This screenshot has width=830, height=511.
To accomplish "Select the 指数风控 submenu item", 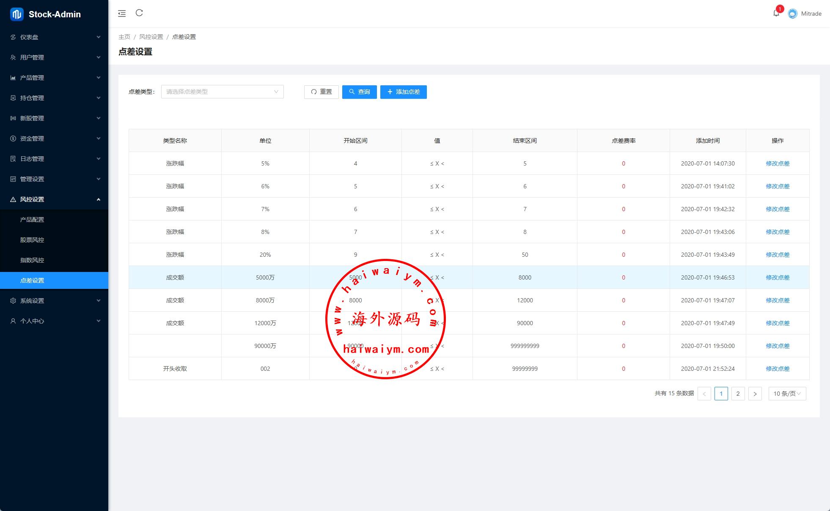I will coord(32,260).
